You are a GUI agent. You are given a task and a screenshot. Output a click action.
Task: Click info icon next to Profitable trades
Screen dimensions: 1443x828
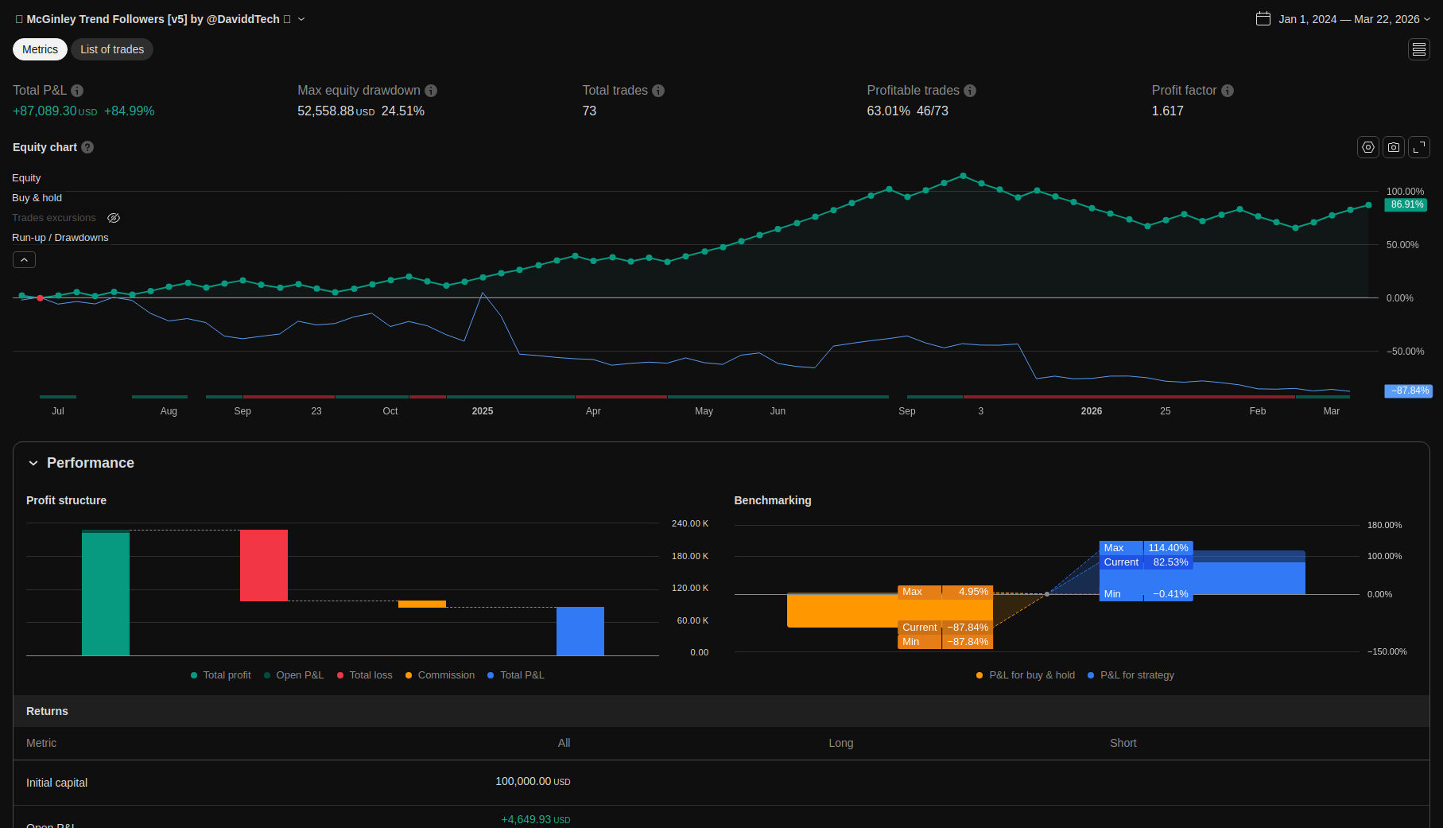(970, 91)
